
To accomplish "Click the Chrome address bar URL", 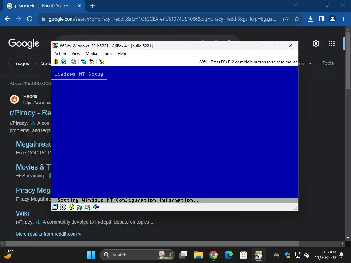I will coord(162,19).
